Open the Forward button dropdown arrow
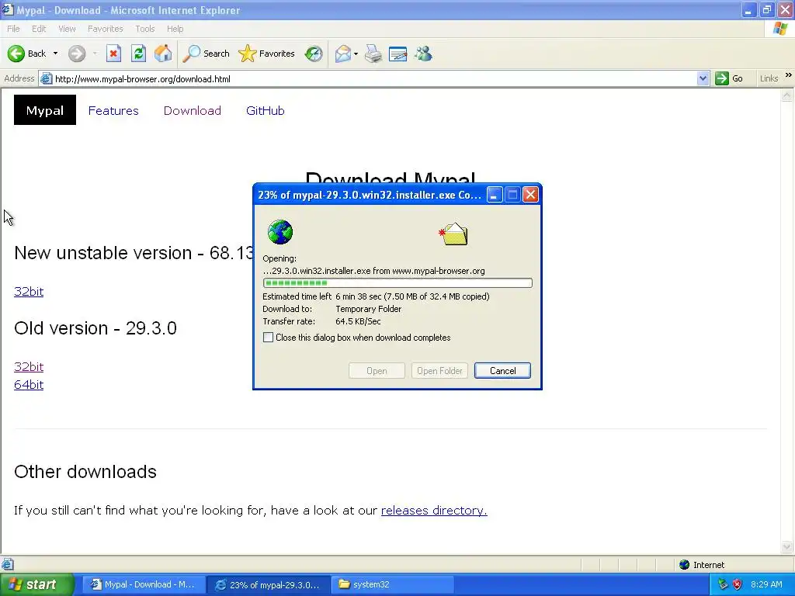Viewport: 795px width, 596px height. pos(95,54)
